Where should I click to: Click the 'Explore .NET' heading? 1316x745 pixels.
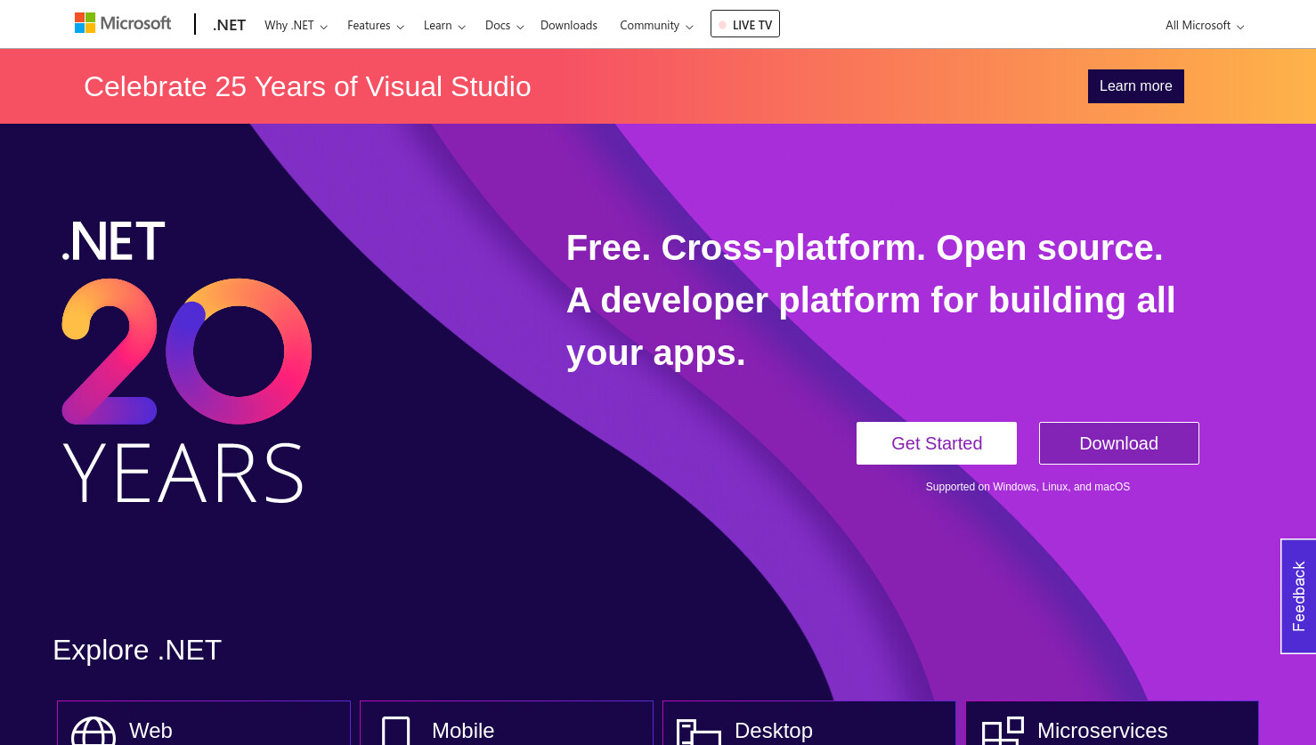click(137, 650)
